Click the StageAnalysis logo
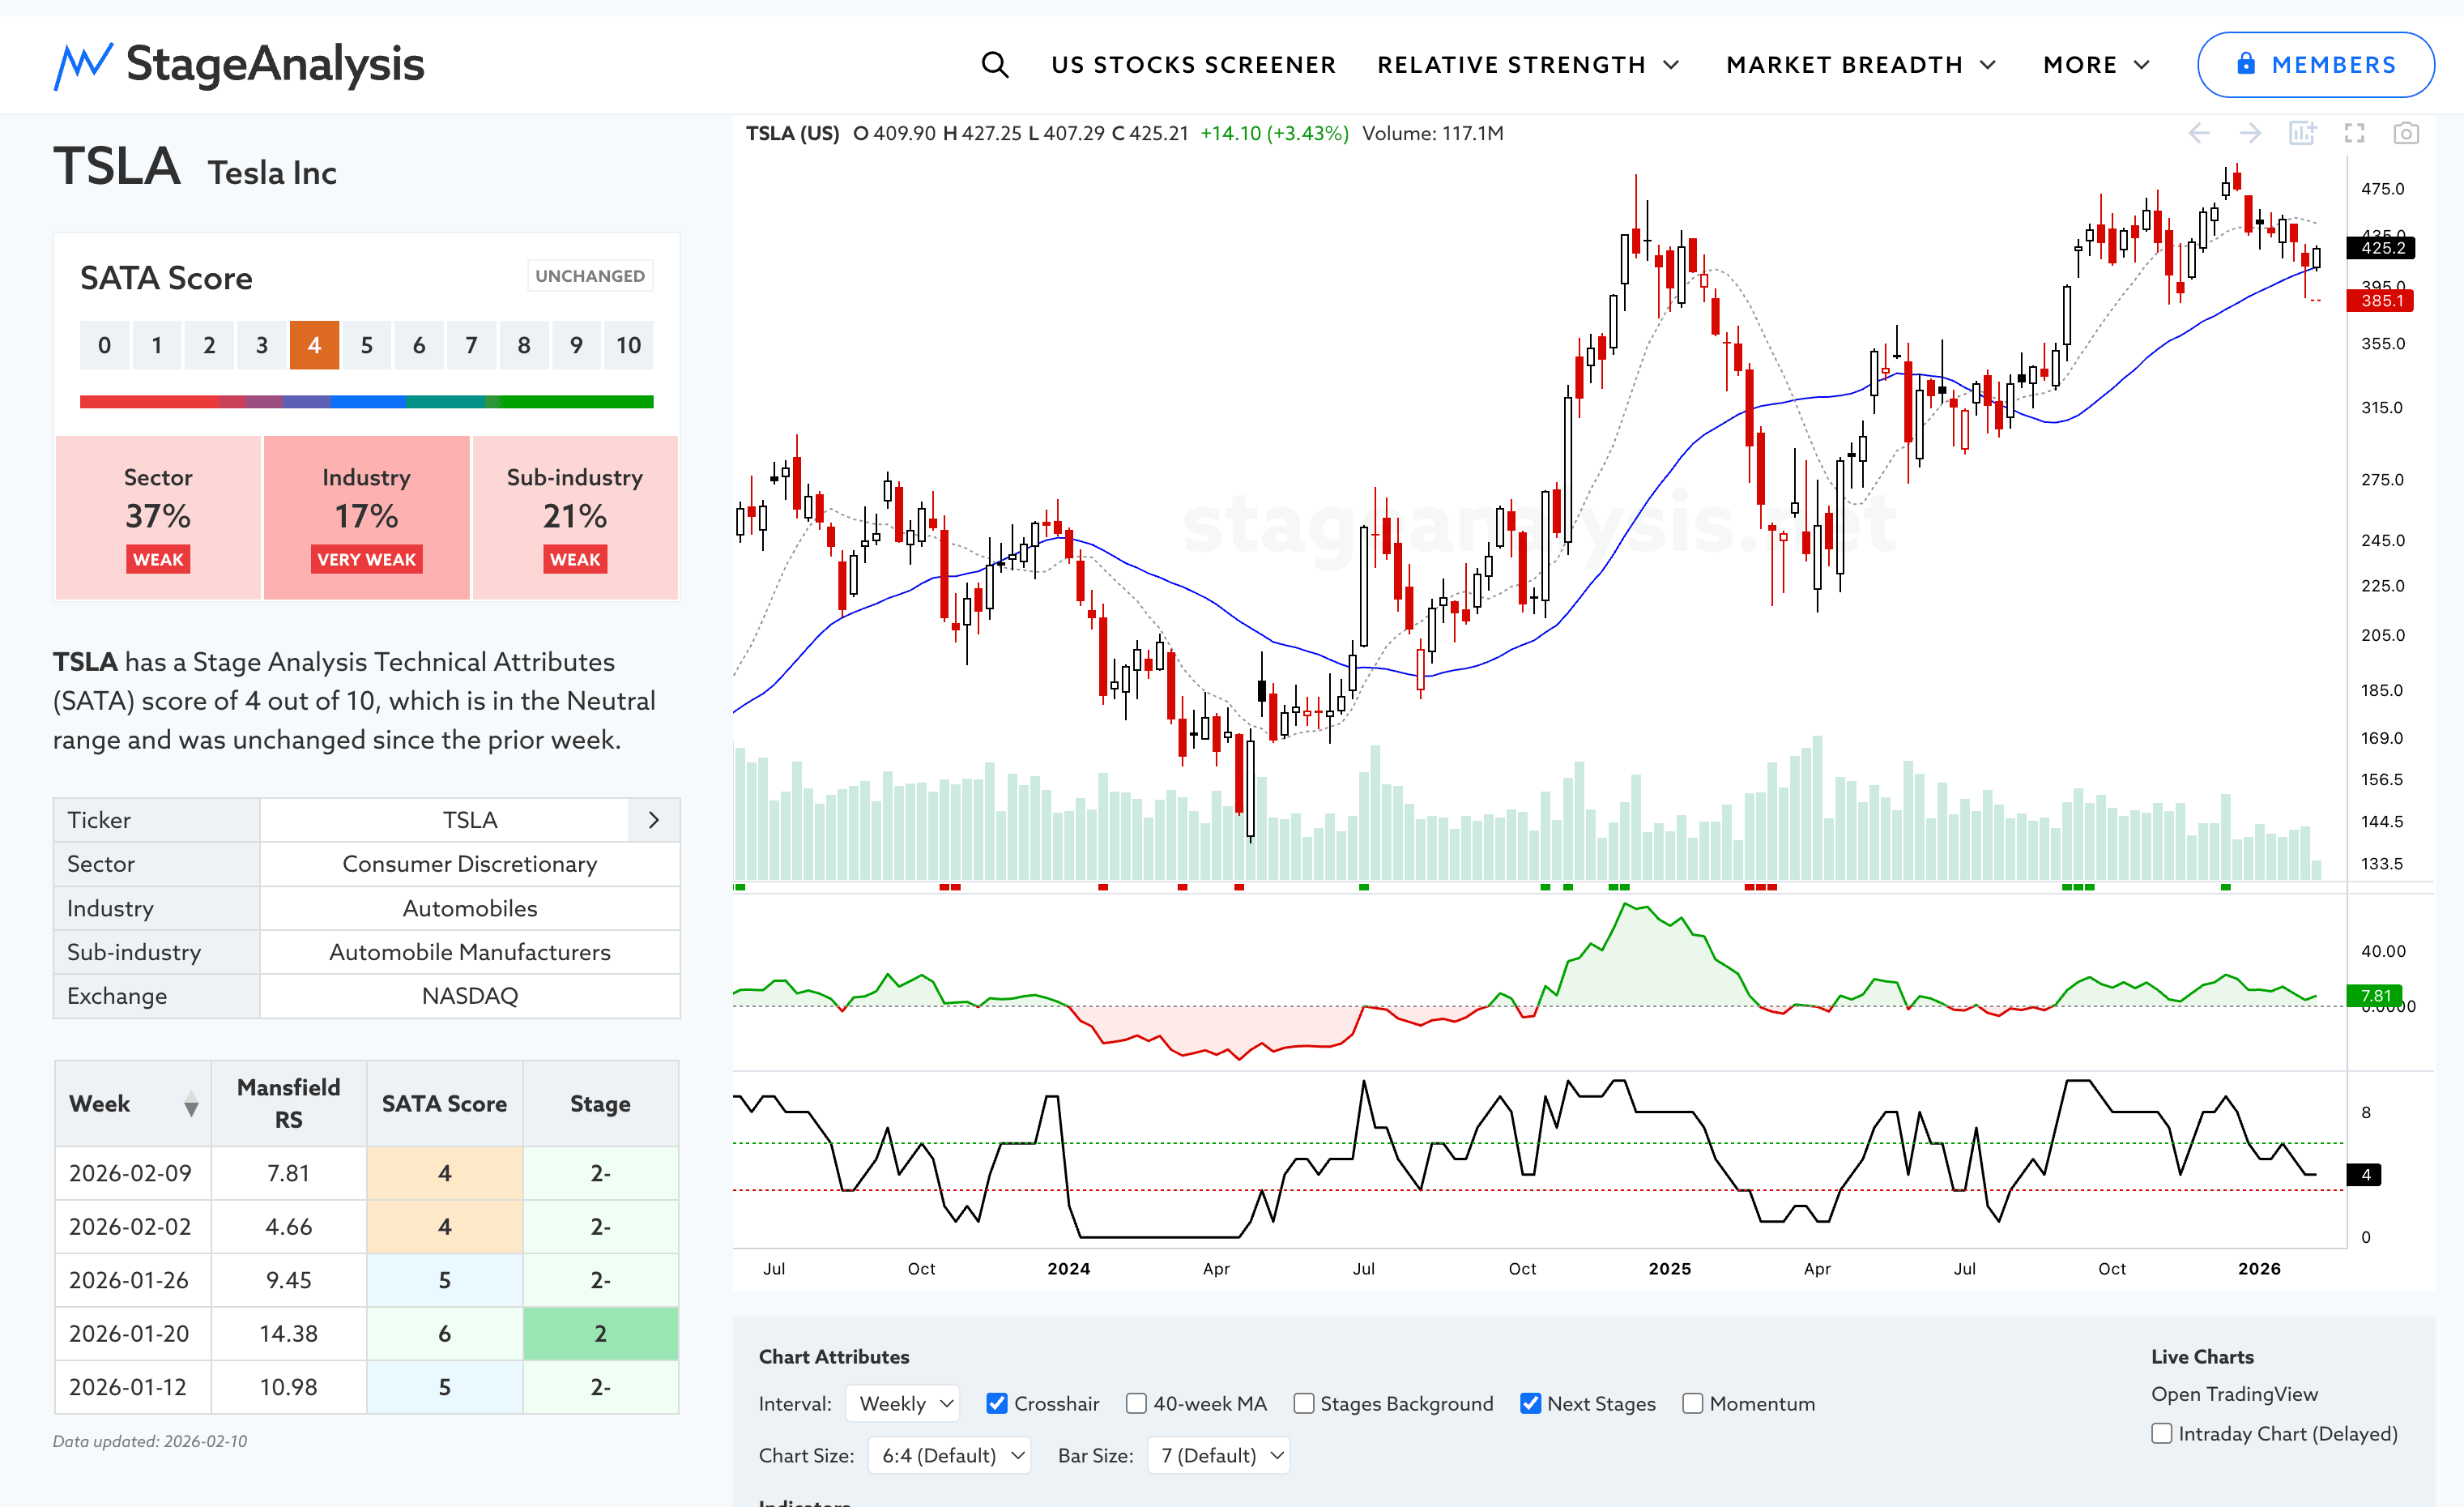2464x1507 pixels. [x=239, y=65]
